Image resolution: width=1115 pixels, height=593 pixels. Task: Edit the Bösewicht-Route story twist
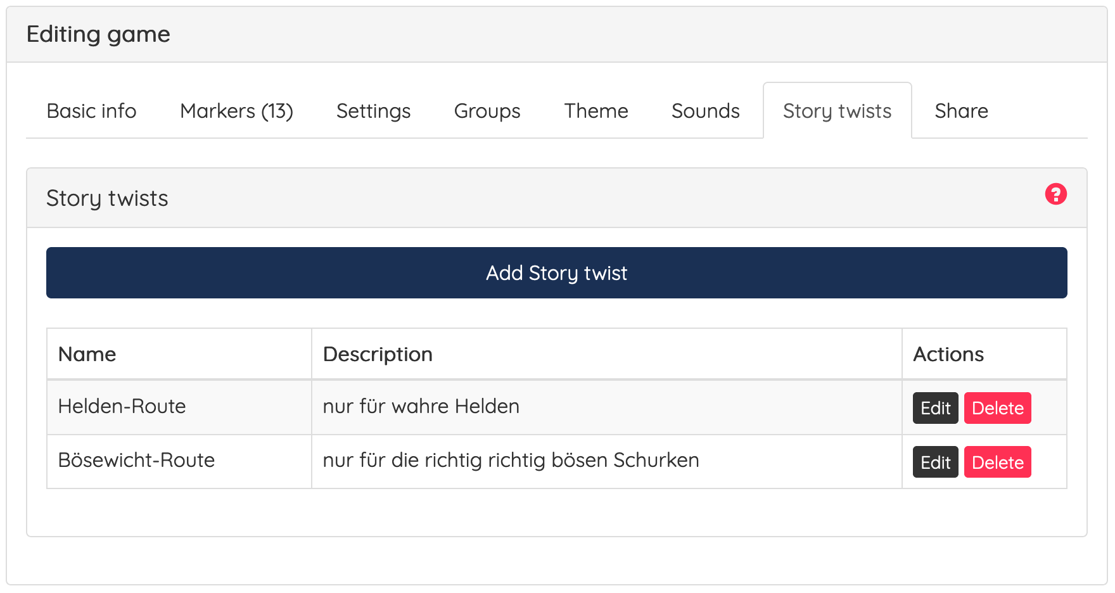(935, 462)
